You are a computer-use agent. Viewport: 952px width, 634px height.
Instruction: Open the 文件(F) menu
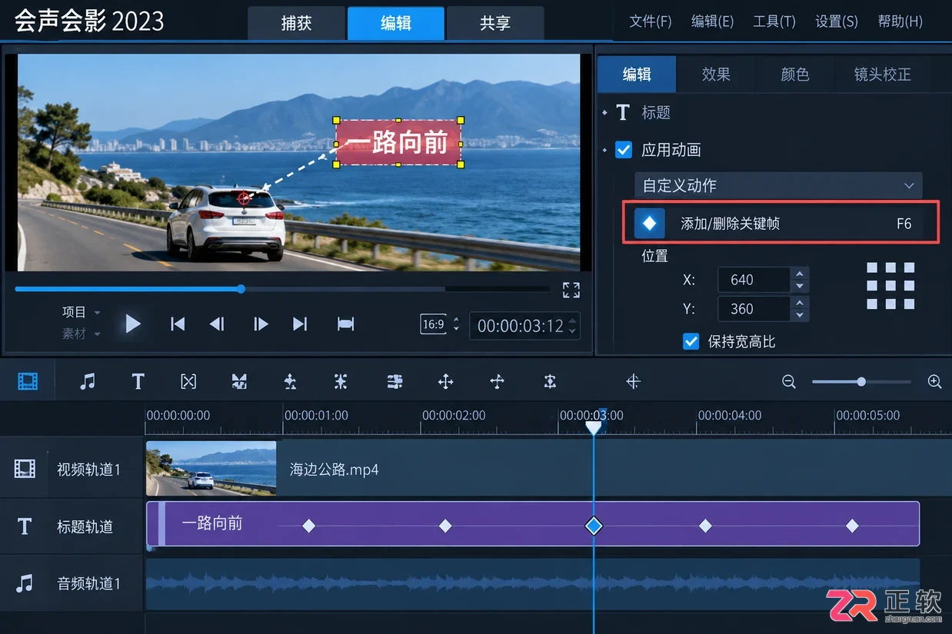click(x=651, y=22)
